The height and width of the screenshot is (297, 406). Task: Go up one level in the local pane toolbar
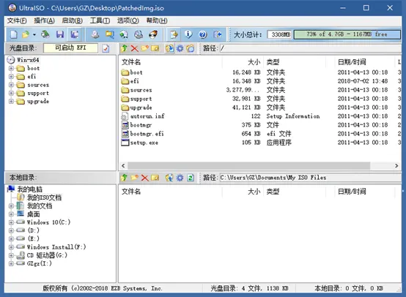[x=124, y=178]
